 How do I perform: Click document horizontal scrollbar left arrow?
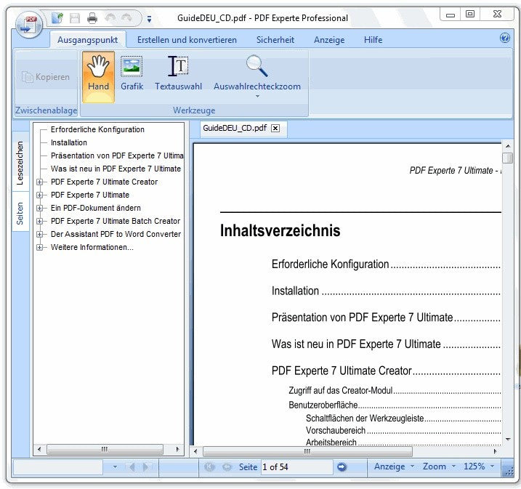(195, 451)
